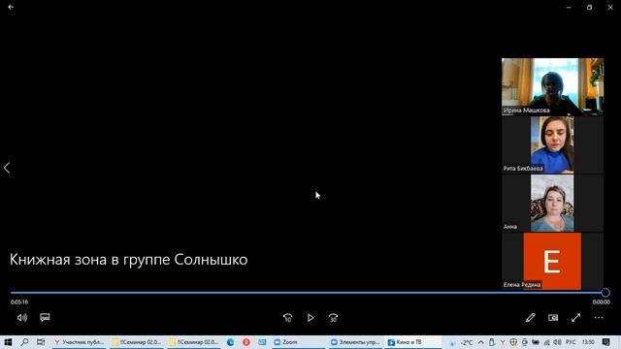The height and width of the screenshot is (349, 621).
Task: Play the video
Action: pyautogui.click(x=310, y=318)
